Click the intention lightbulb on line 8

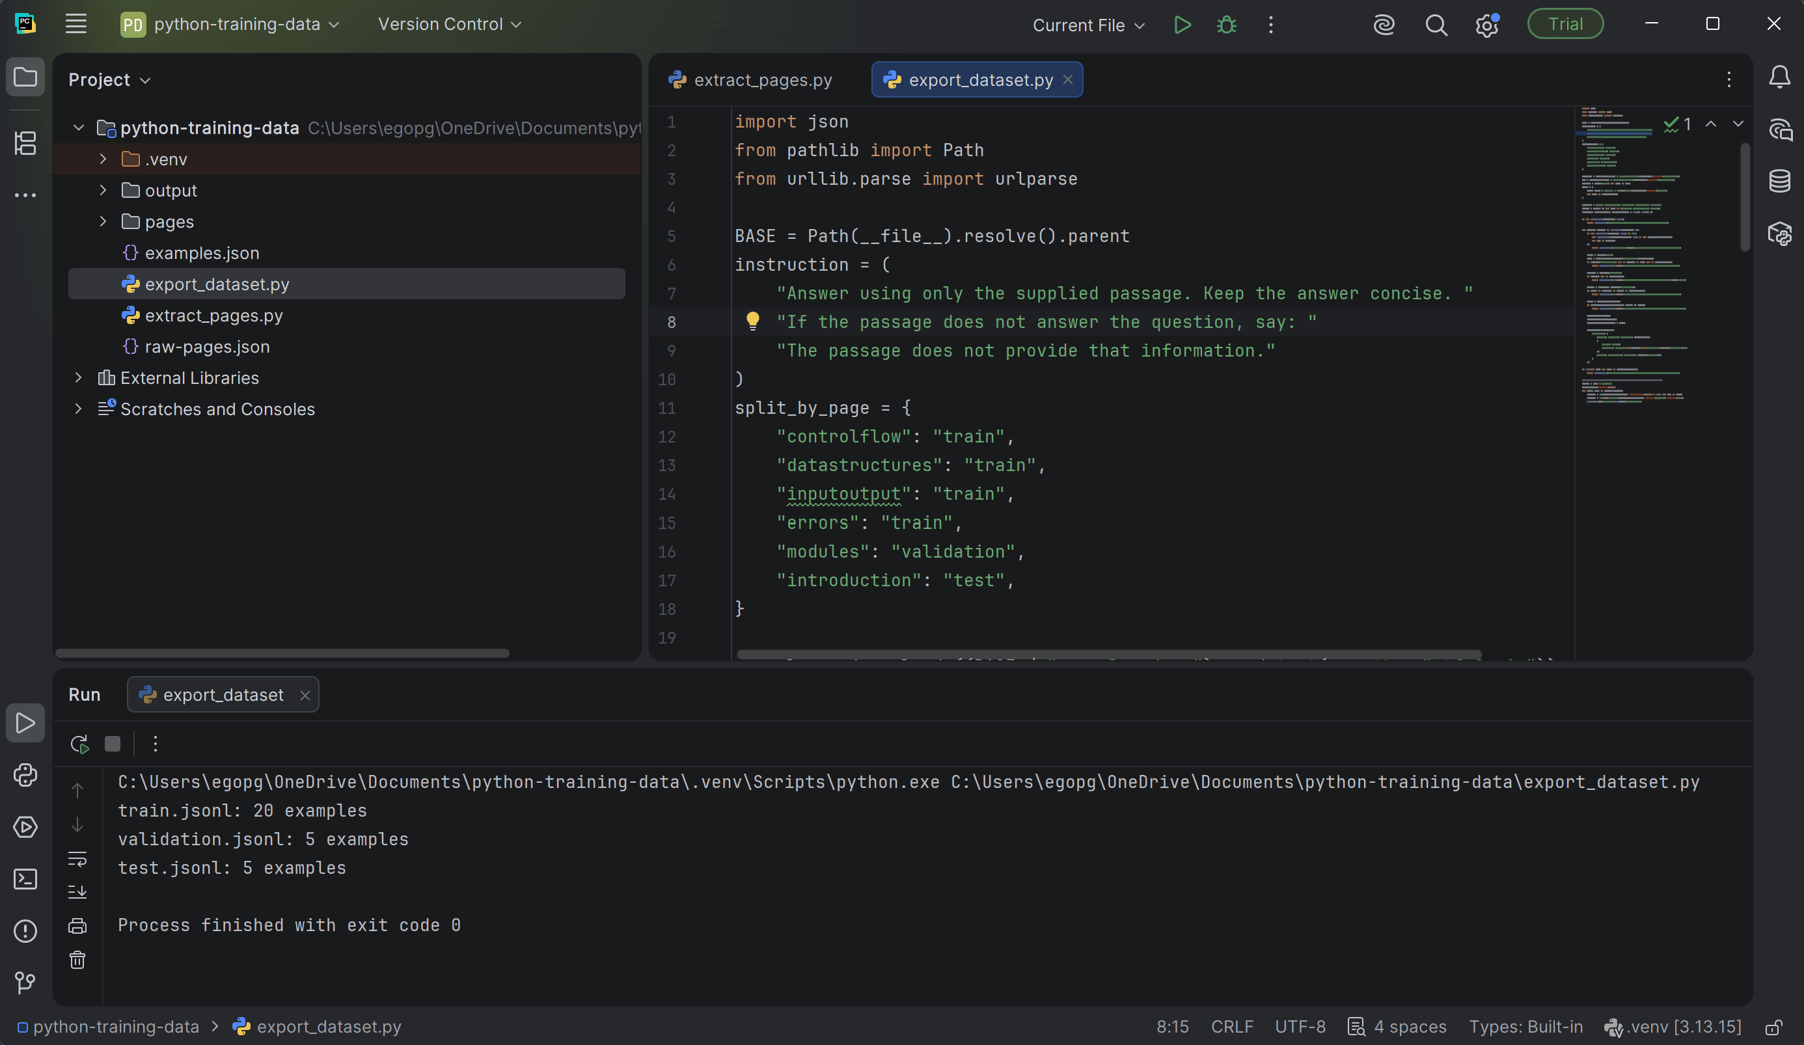(x=752, y=321)
